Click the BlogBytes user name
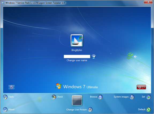The width and height of the screenshot is (154, 114). [77, 50]
